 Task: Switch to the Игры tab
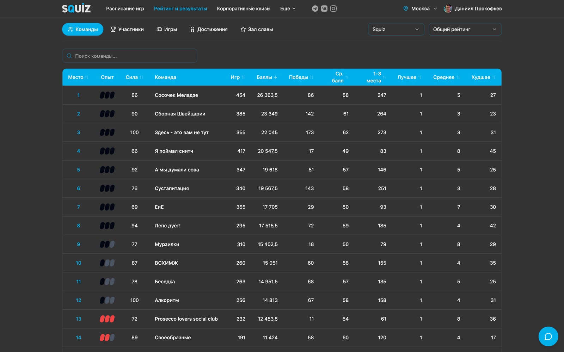click(x=167, y=29)
